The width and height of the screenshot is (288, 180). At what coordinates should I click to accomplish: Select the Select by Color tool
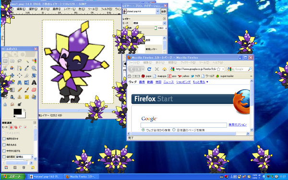[x=34, y=61]
